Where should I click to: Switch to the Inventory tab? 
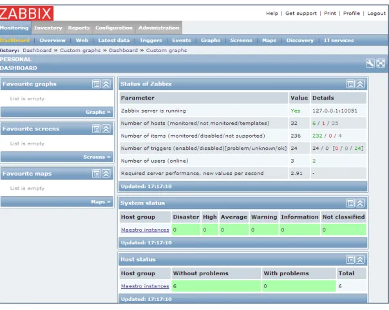(48, 28)
